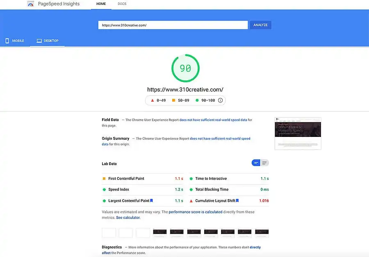369x257 pixels.
Task: Click the 1.016 Cumulative Layout Shift value
Action: click(x=264, y=201)
